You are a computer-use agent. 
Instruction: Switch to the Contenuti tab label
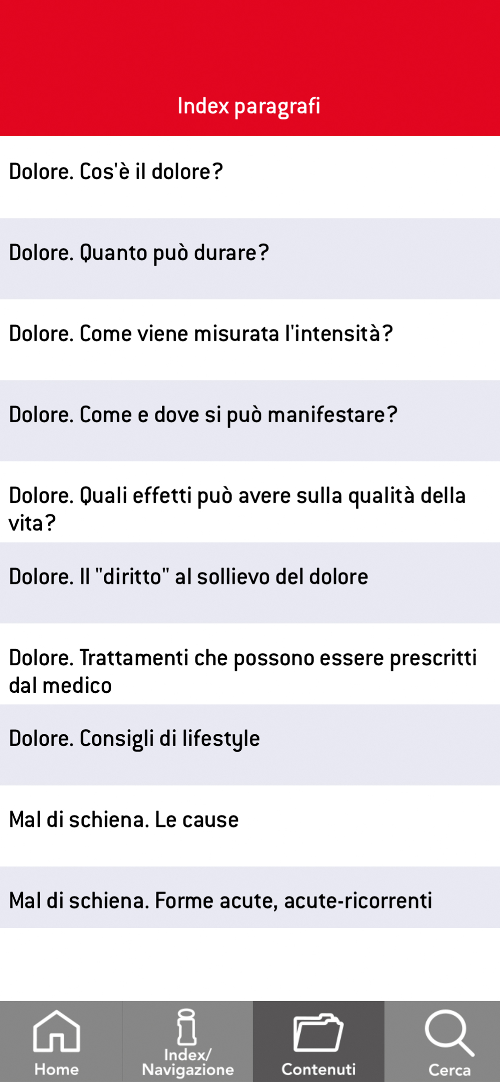pos(318,1069)
